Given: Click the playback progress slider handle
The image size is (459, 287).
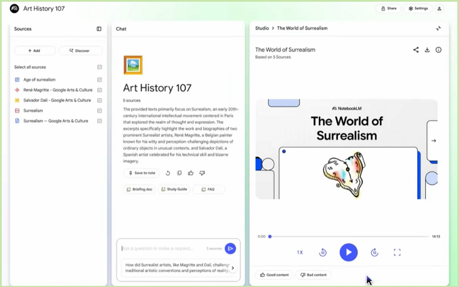Looking at the screenshot, I should coord(270,236).
